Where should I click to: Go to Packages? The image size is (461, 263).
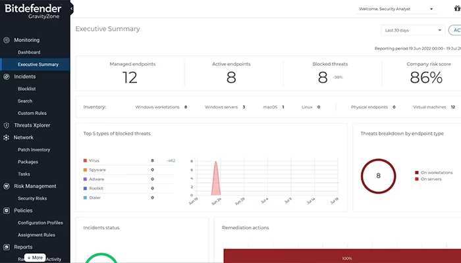pyautogui.click(x=28, y=162)
